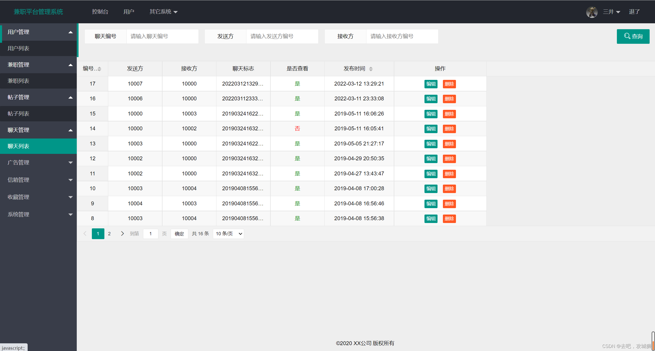655x351 pixels.
Task: Click previous page arrow in pagination
Action: pyautogui.click(x=85, y=233)
